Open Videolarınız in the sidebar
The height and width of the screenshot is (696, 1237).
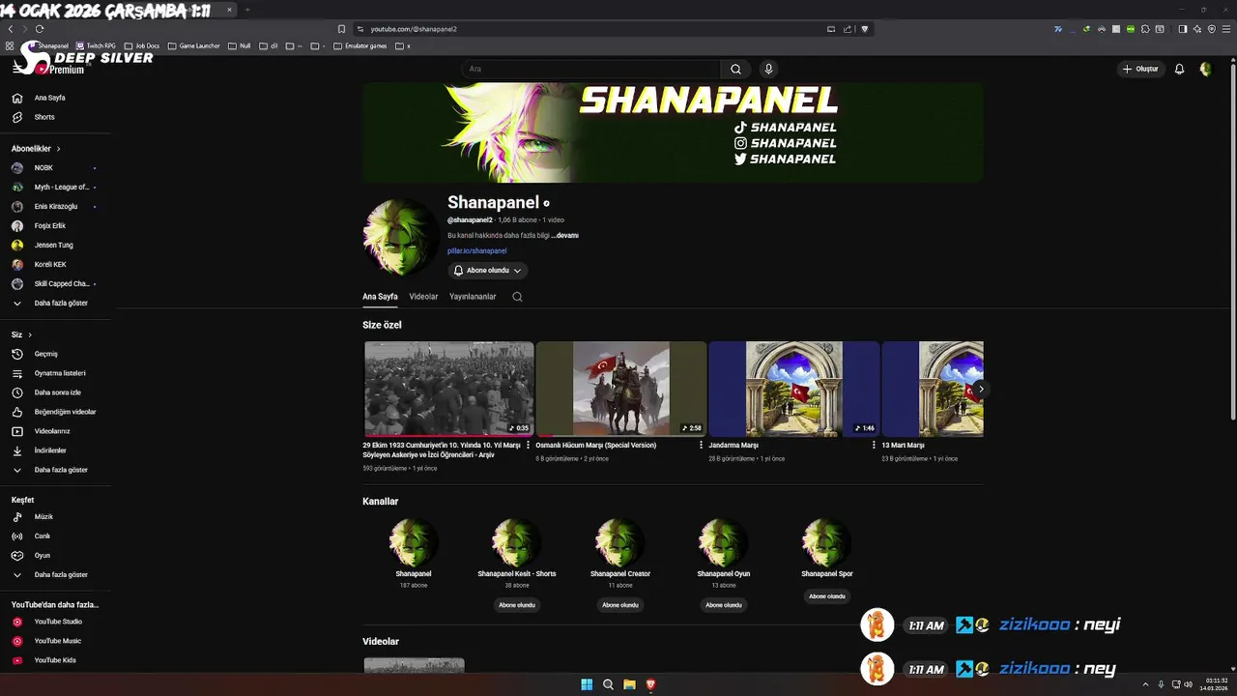click(x=52, y=431)
